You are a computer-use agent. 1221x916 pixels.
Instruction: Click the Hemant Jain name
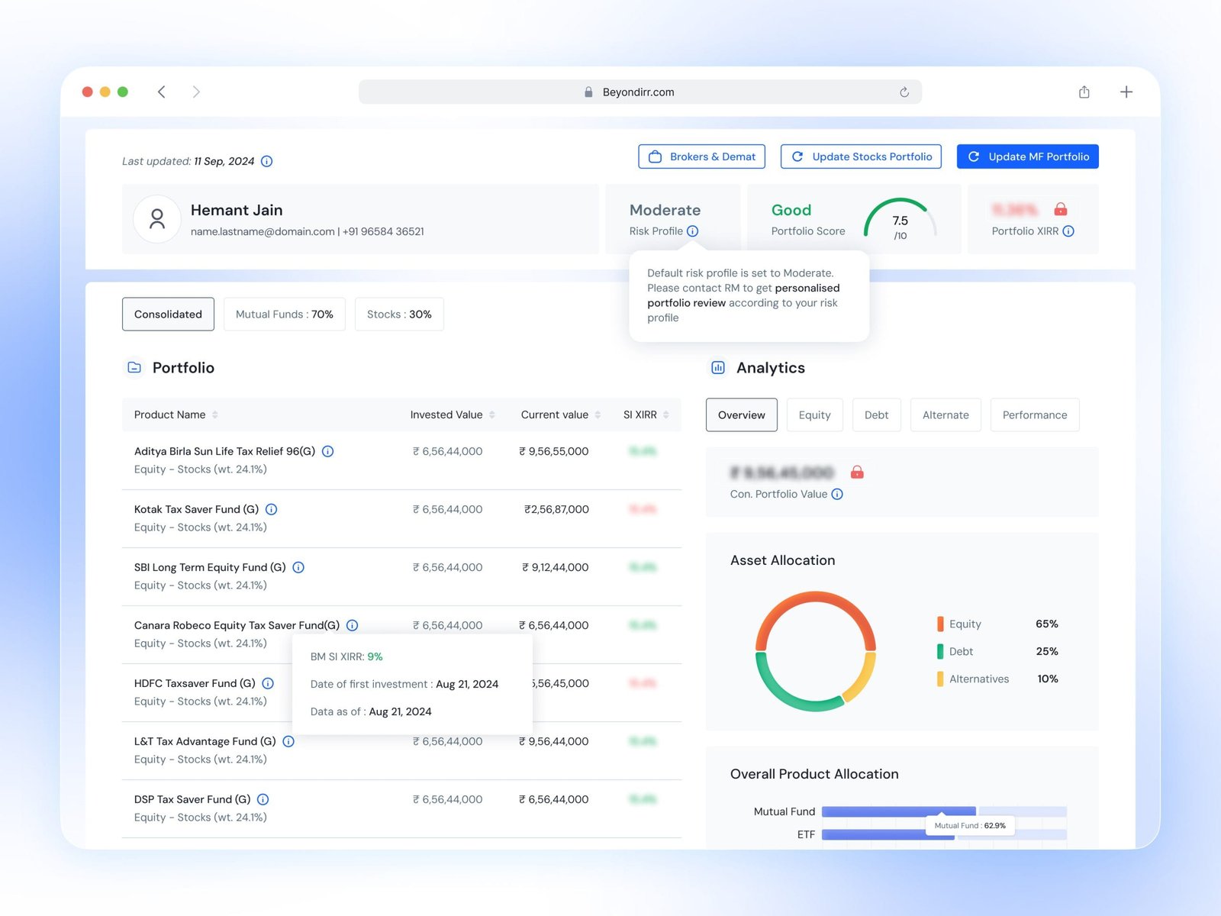[x=237, y=210]
